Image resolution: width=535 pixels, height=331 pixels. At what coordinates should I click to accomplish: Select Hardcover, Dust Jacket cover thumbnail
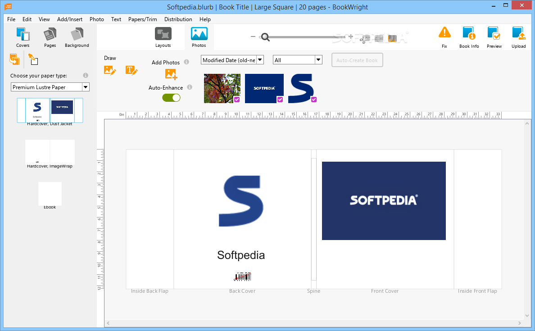(50, 110)
